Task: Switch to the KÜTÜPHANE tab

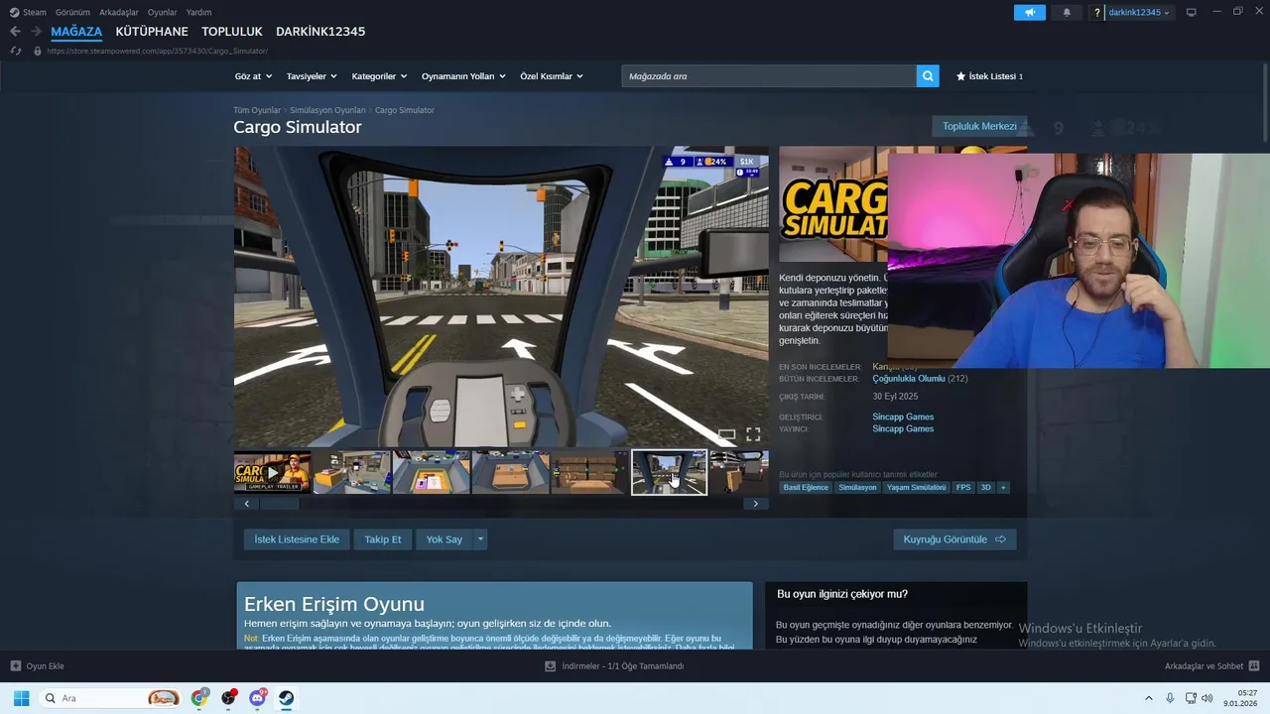Action: coord(152,32)
